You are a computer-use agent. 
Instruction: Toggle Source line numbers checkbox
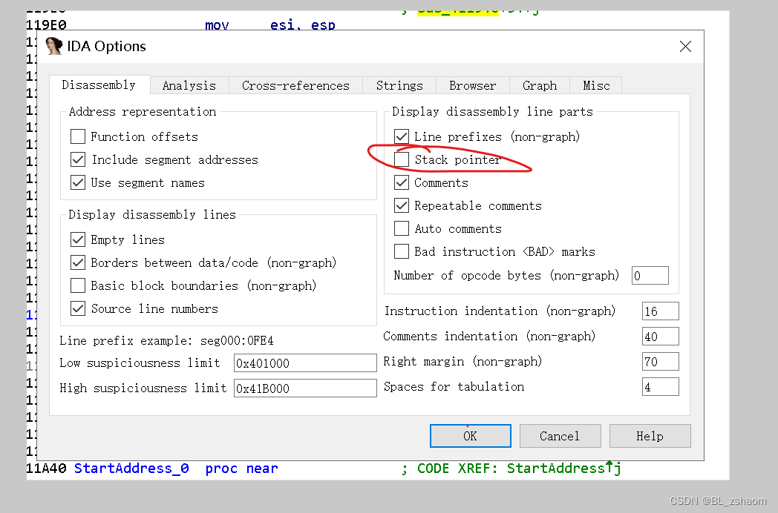(x=78, y=308)
